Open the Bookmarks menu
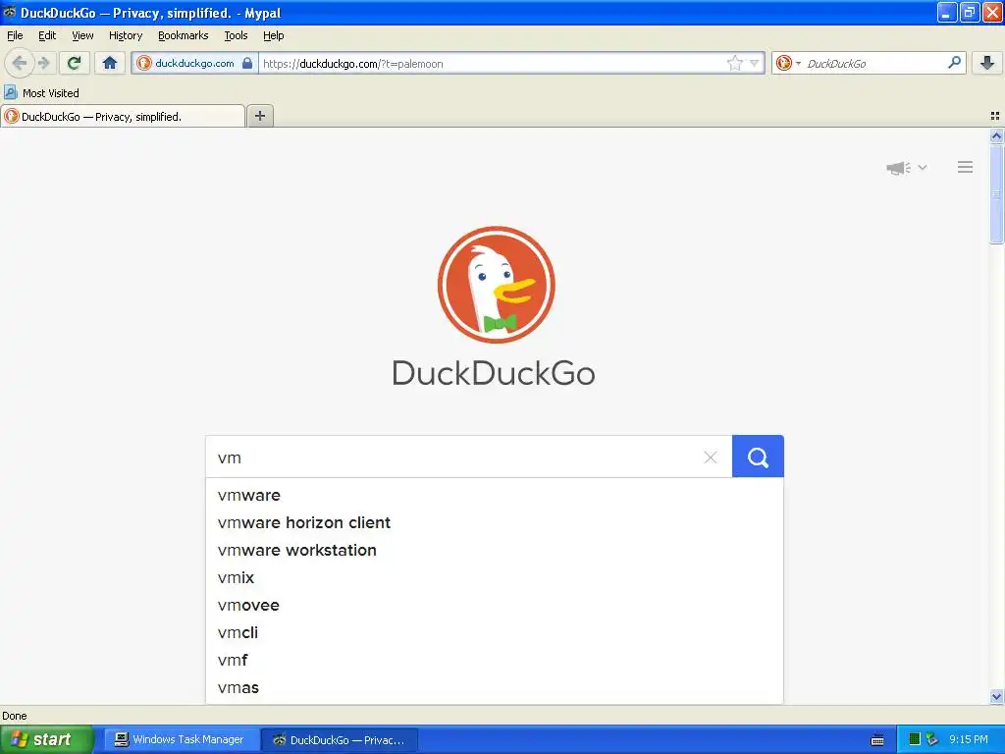Screen dimensions: 1005x754 [x=183, y=35]
